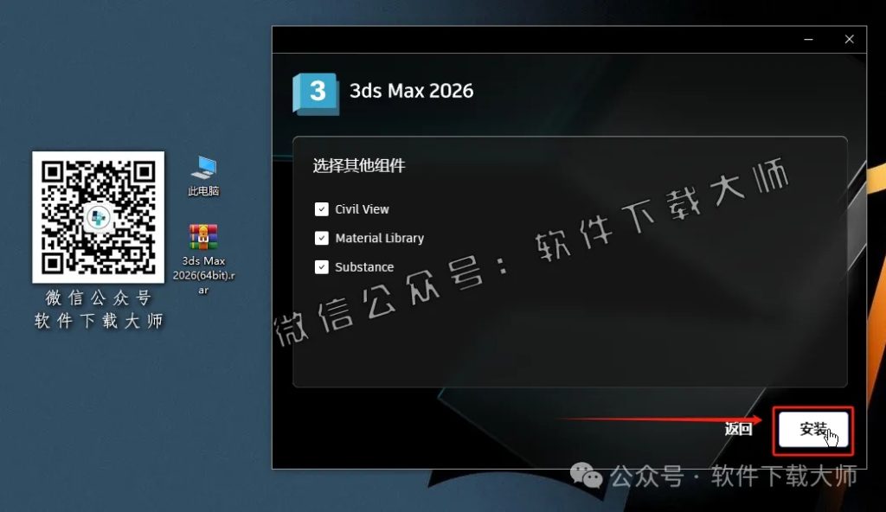Screen dimensions: 886x512
Task: Toggle off the Substance component
Action: (321, 266)
